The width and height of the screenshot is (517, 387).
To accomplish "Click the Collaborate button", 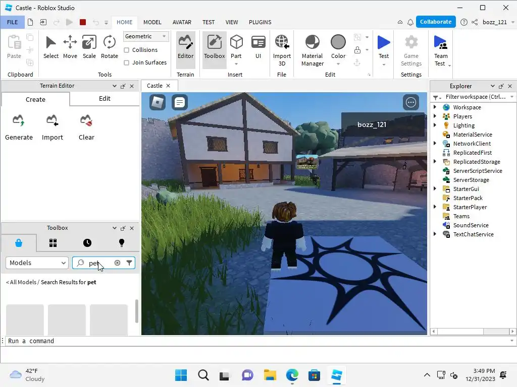I will coord(436,22).
